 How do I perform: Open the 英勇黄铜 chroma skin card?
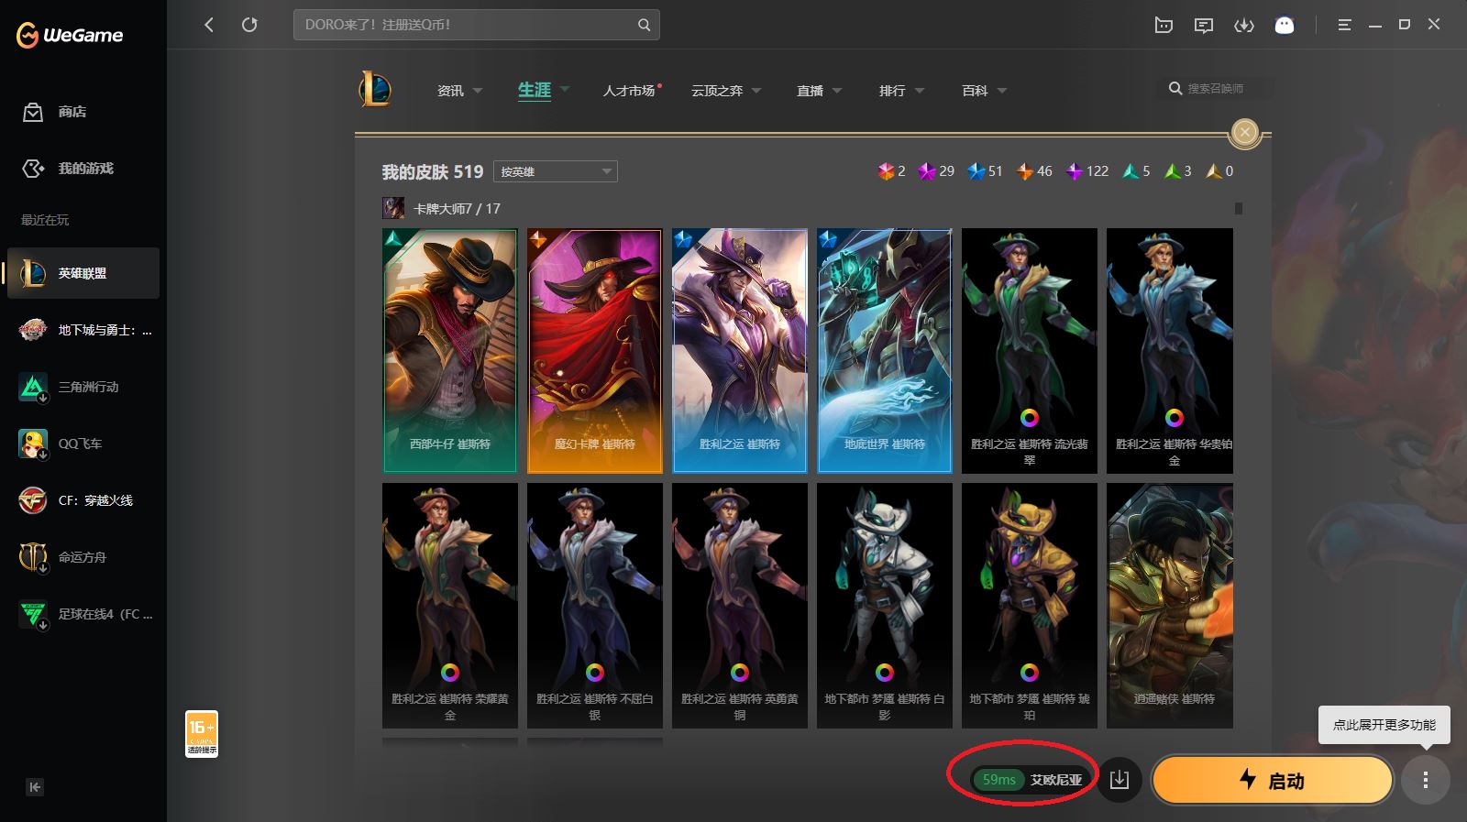740,606
